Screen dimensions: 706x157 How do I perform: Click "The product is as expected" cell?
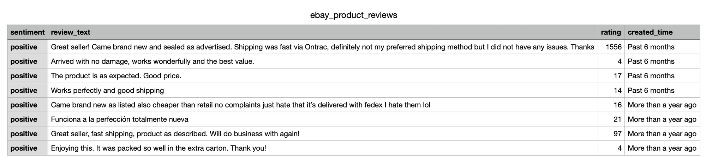point(116,76)
